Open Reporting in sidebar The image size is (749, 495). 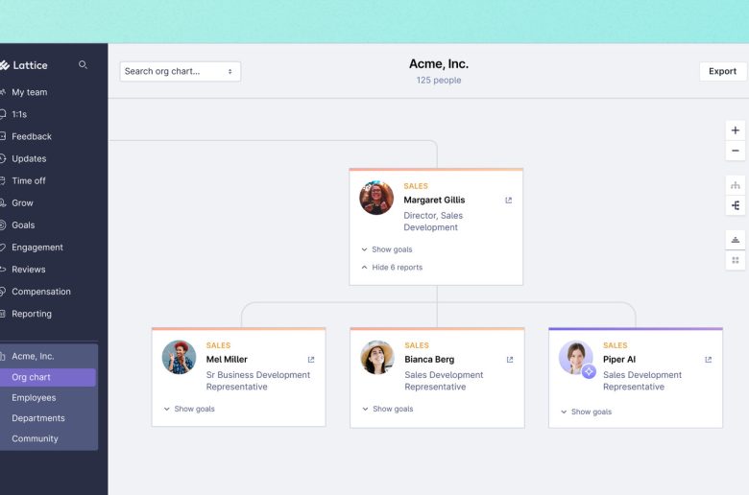pyautogui.click(x=31, y=314)
